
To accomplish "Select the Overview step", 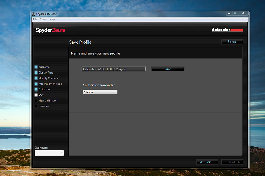I will (x=44, y=106).
